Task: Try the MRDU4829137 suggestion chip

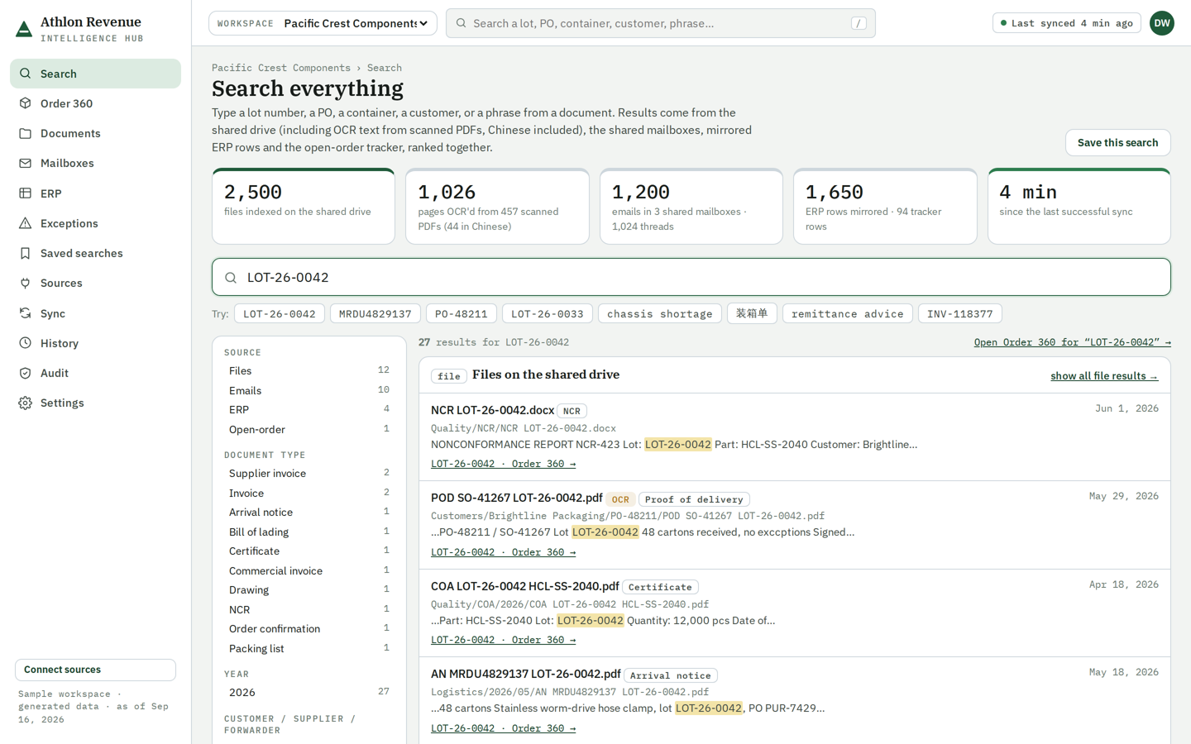Action: (x=375, y=314)
